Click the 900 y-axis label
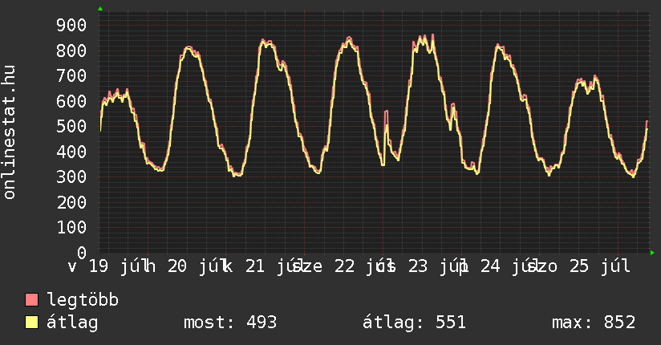661x345 pixels. point(71,26)
